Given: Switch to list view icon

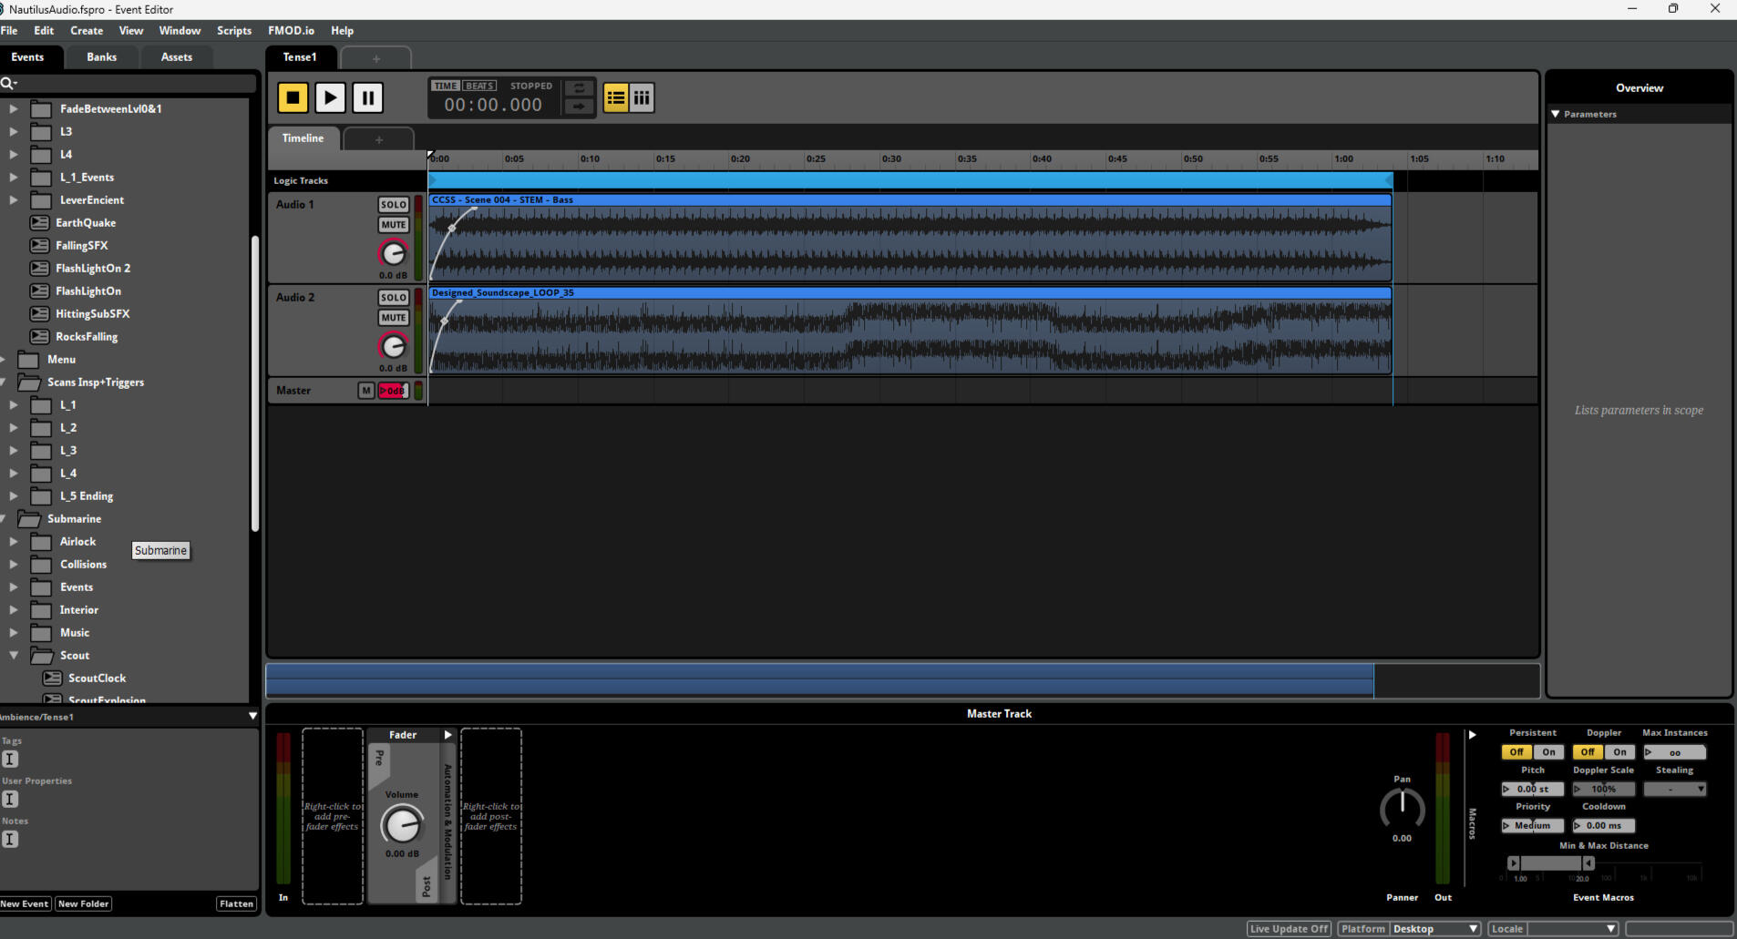Looking at the screenshot, I should [x=616, y=97].
